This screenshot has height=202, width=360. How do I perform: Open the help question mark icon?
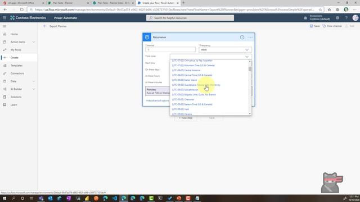(x=346, y=17)
